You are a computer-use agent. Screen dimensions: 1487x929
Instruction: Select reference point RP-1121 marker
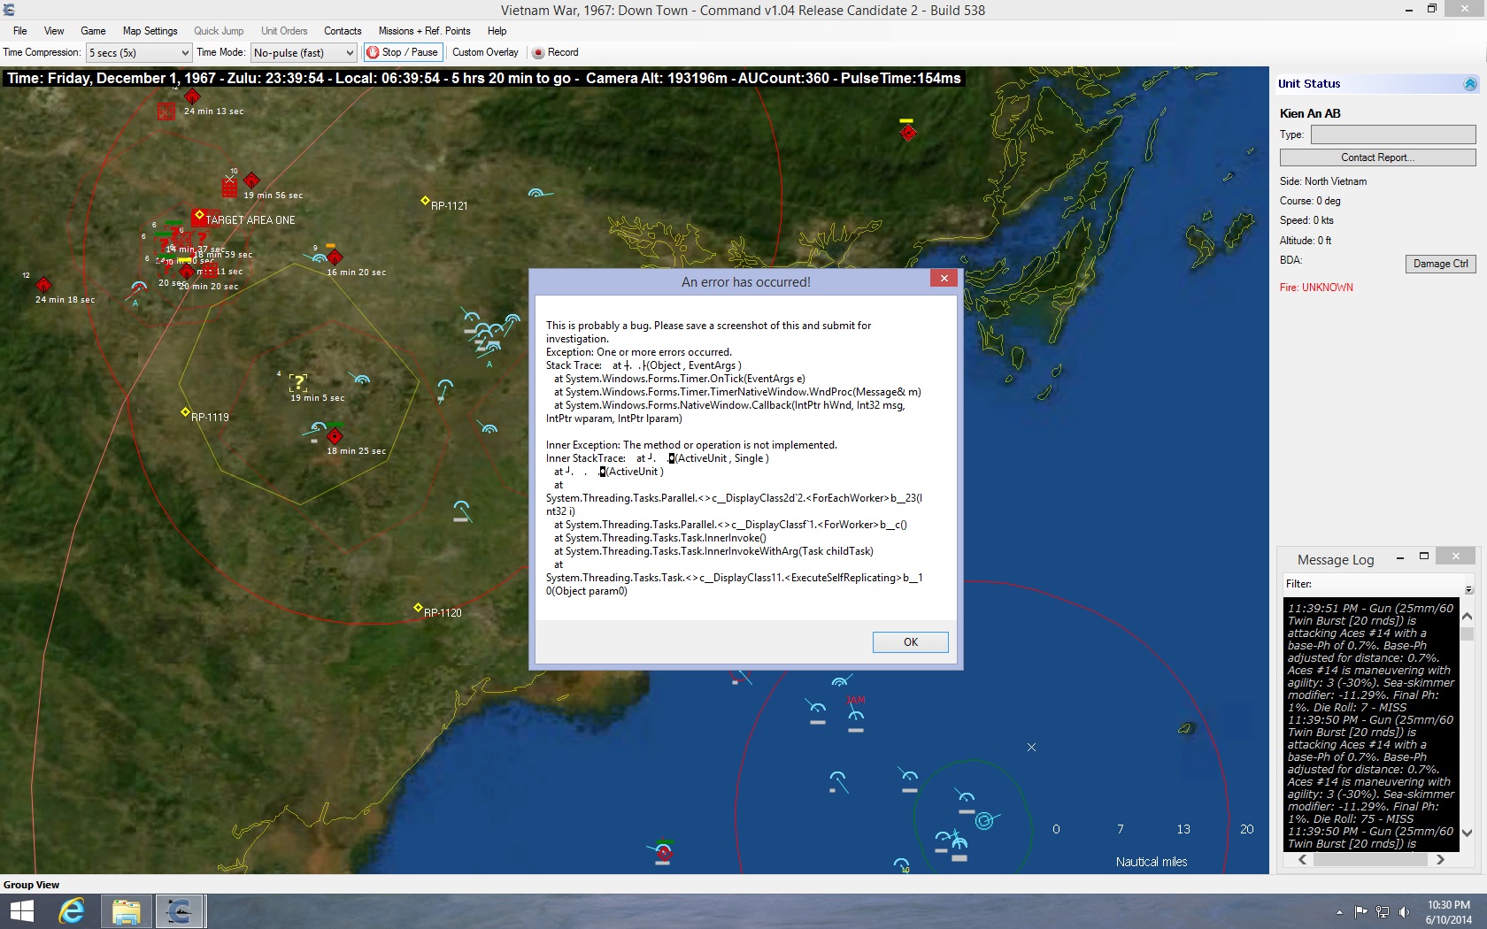(425, 201)
